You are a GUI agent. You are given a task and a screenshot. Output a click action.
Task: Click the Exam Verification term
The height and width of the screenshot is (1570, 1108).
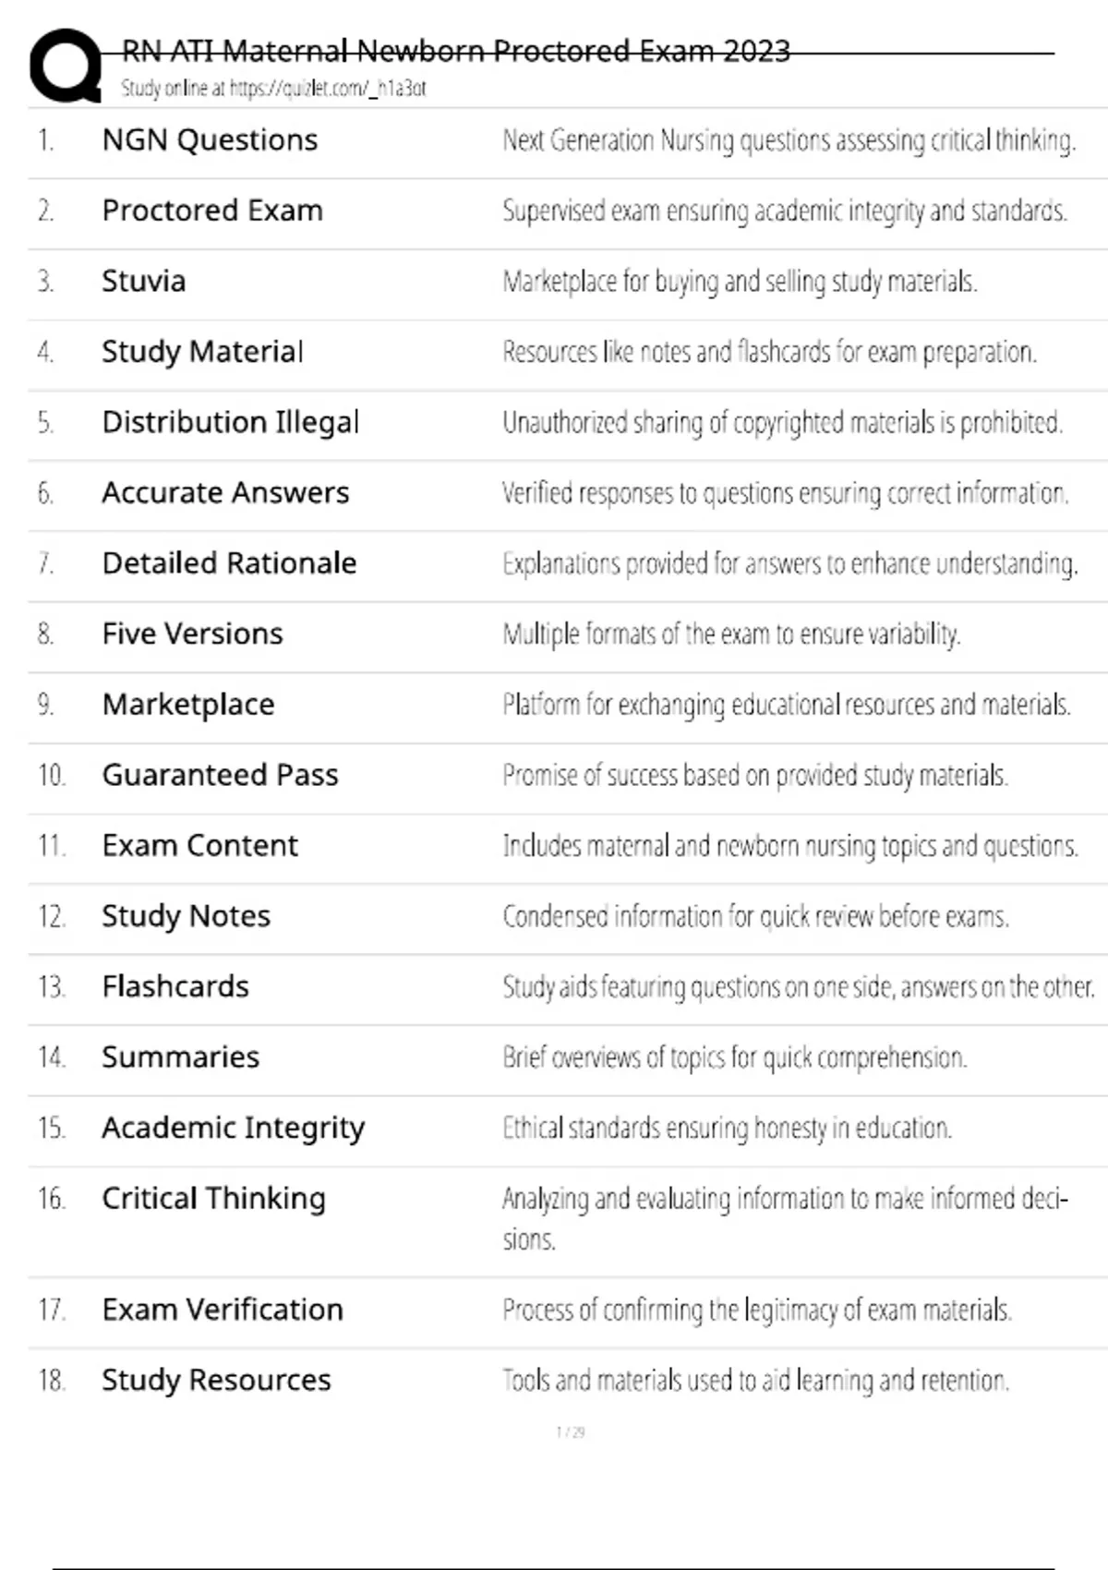[x=223, y=1310]
